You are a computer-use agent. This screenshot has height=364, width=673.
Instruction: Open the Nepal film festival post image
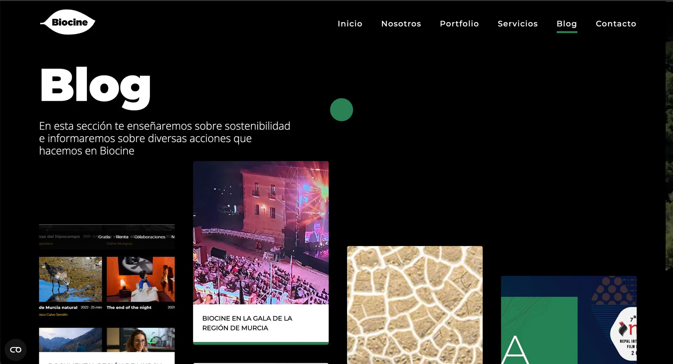click(x=569, y=320)
